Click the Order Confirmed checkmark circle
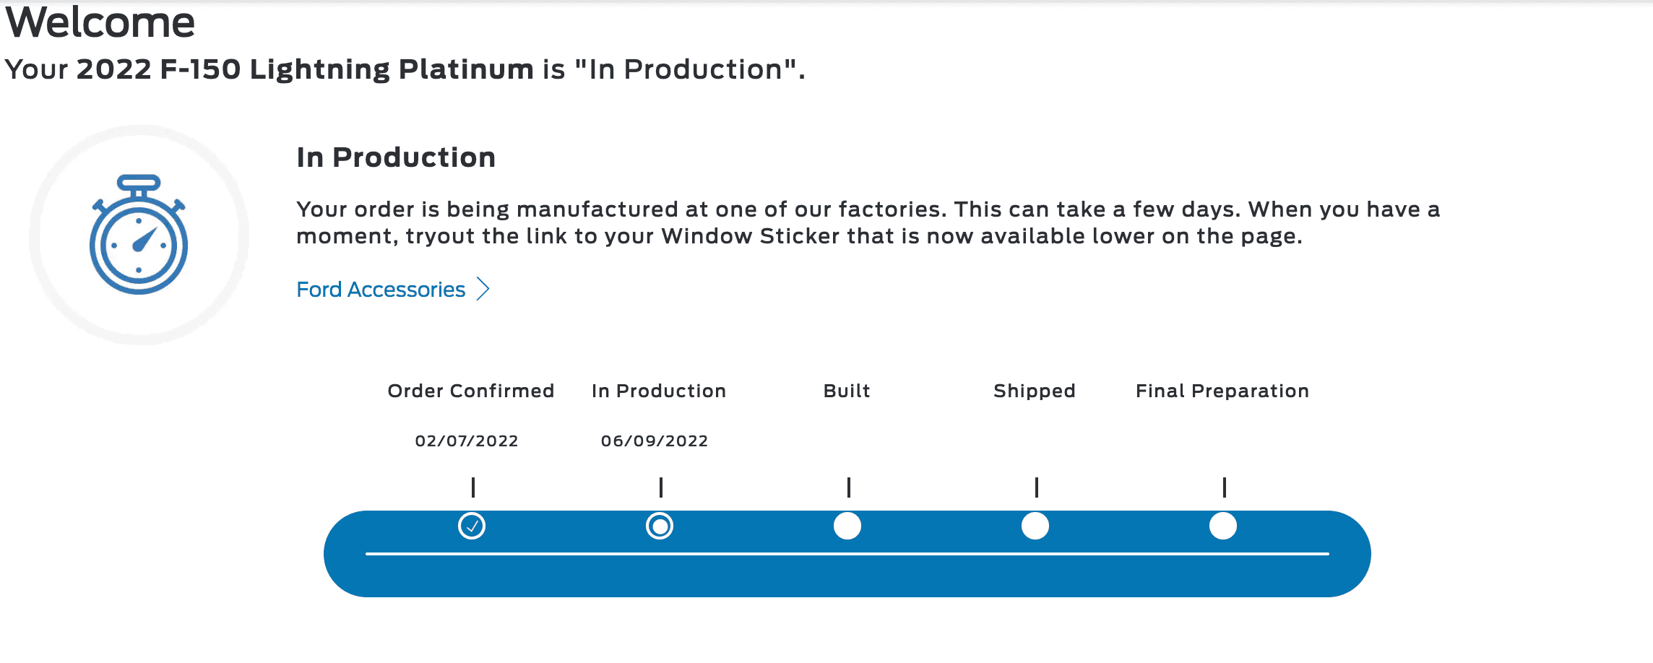This screenshot has width=1653, height=663. coord(472,526)
